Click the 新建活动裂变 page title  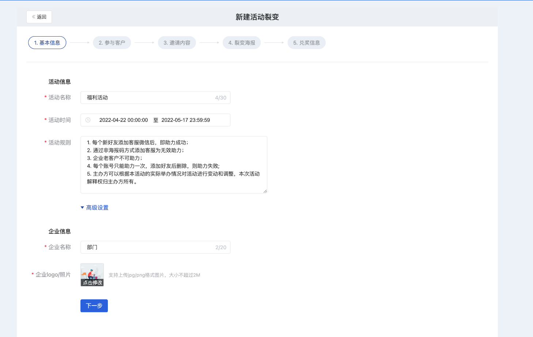pos(257,17)
